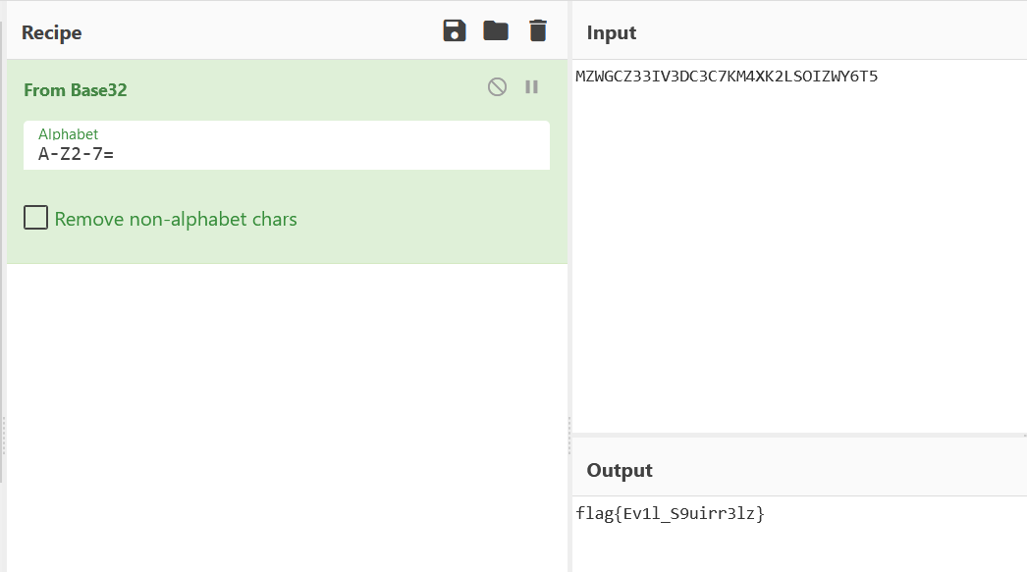The image size is (1027, 572).
Task: Click the small Alphabet label
Action: coord(68,134)
